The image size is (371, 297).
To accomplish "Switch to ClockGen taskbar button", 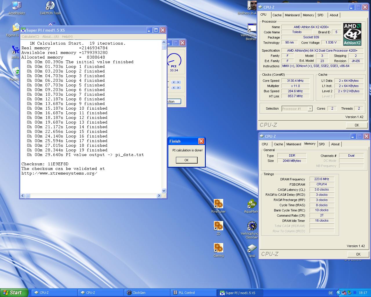I will click(x=147, y=293).
